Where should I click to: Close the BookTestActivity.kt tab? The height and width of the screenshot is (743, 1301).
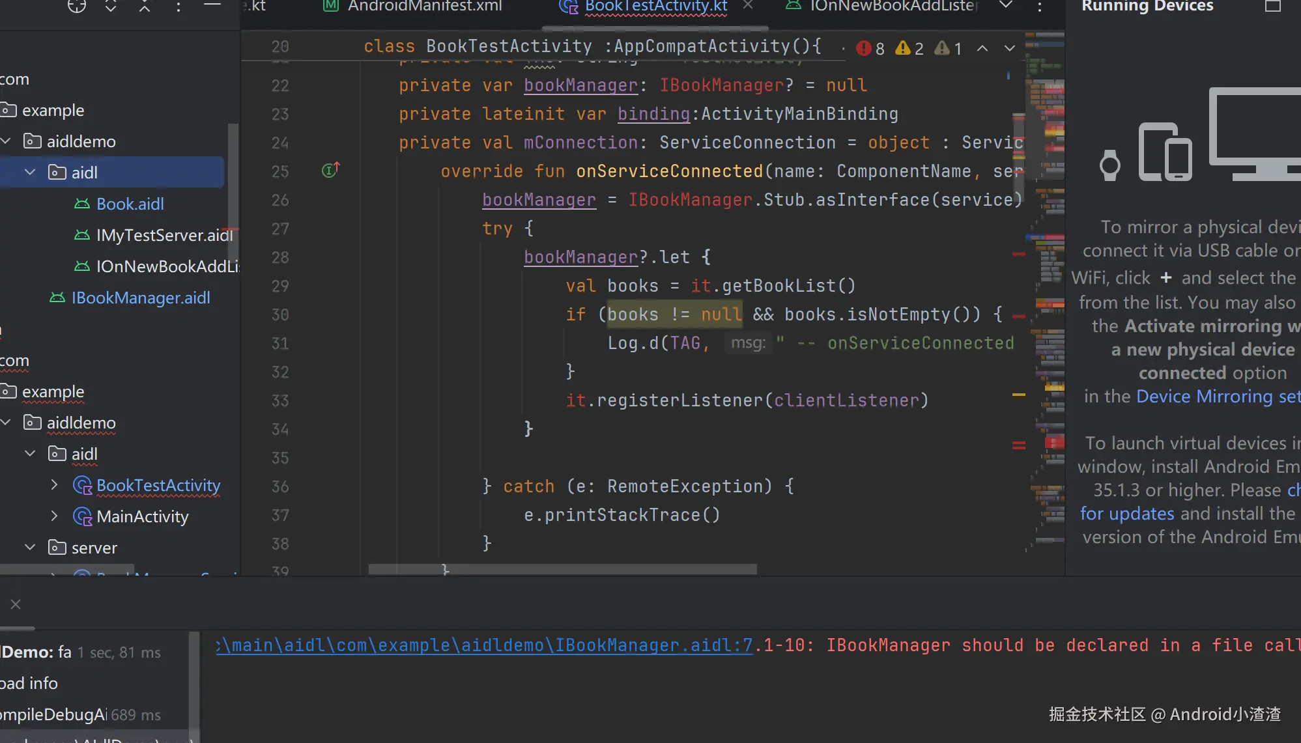point(748,5)
